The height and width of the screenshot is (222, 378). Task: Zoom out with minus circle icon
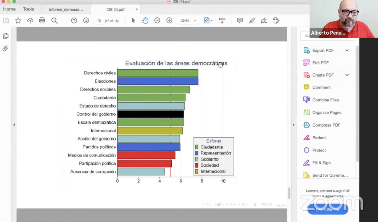157,20
